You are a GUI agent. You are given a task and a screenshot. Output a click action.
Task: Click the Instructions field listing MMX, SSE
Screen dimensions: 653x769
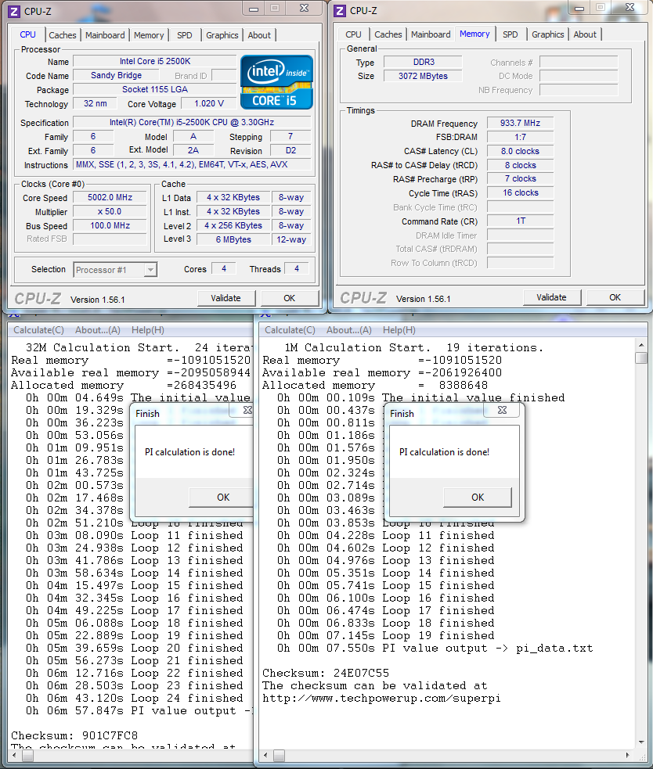pos(192,164)
